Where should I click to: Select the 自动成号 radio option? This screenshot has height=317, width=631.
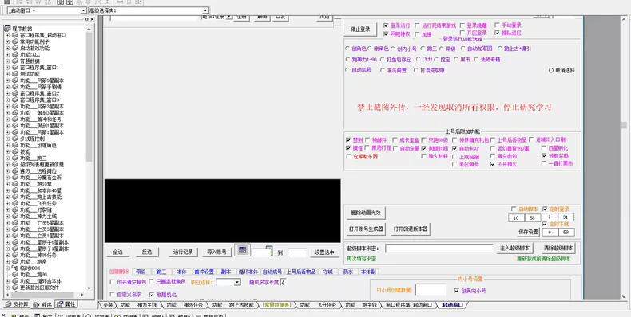coord(347,70)
